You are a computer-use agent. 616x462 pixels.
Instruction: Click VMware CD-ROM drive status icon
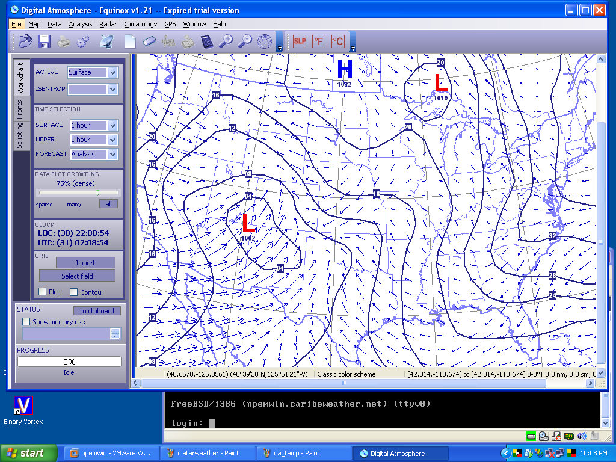click(544, 436)
